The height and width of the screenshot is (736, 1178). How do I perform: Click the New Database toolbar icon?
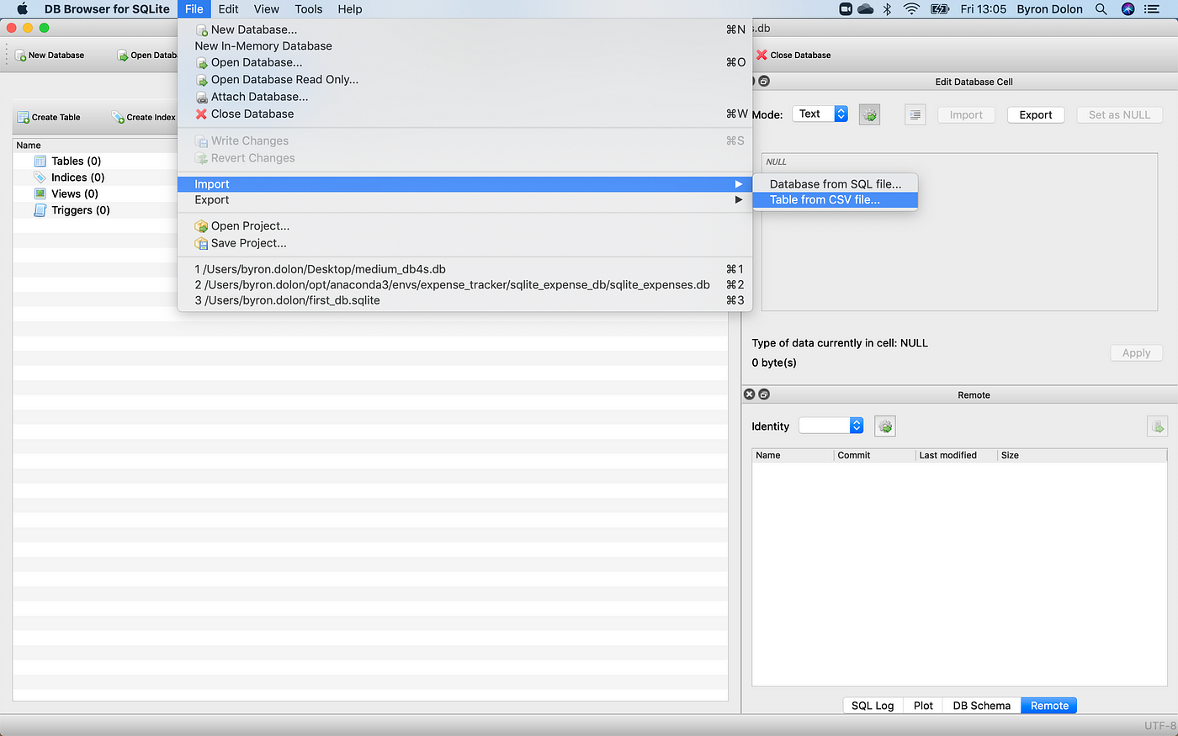pos(21,56)
